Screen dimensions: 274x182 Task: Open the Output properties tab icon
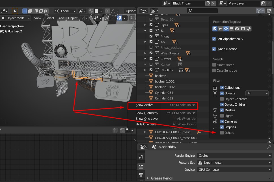[x=141, y=174]
